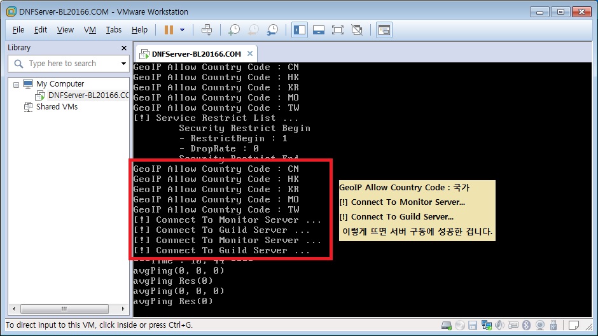Select Shared VMs in the library
The height and width of the screenshot is (336, 598).
click(x=57, y=107)
